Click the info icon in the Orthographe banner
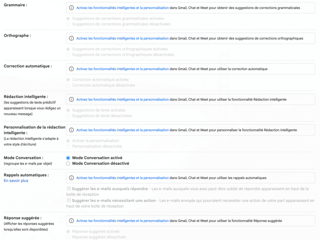Viewport: 320px width, 240px height. [x=71, y=38]
